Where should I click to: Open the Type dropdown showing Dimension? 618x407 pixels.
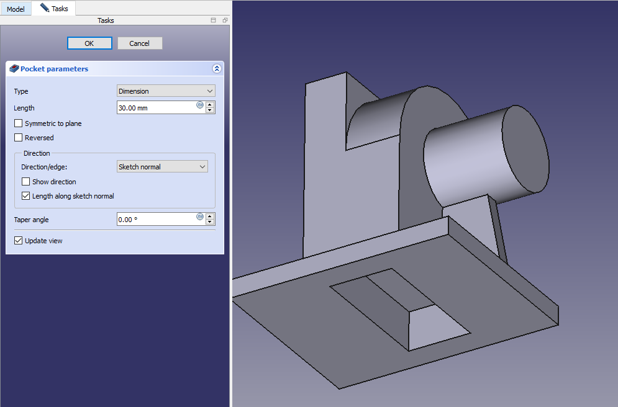[166, 91]
